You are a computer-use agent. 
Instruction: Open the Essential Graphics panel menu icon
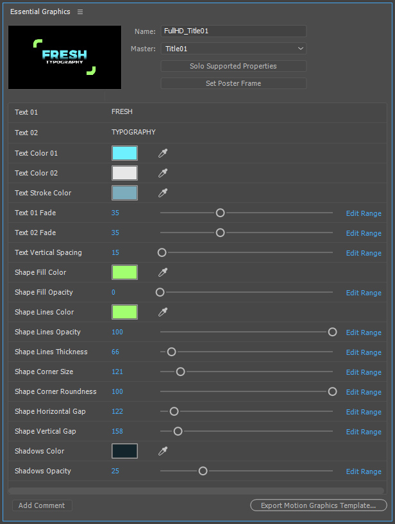click(x=80, y=12)
